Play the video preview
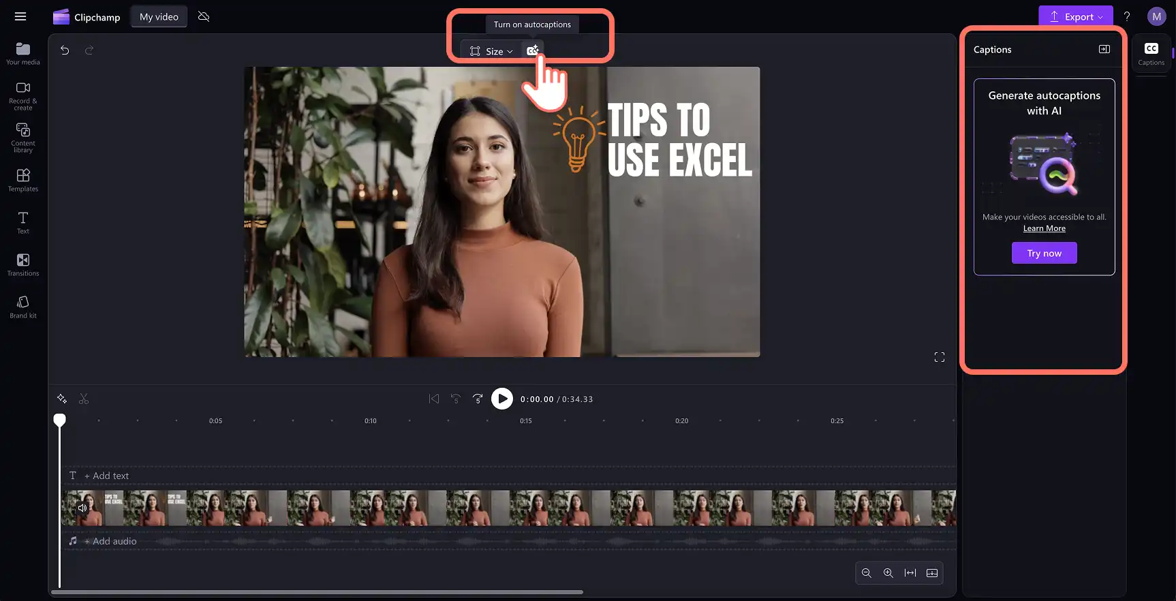This screenshot has width=1176, height=601. click(502, 399)
